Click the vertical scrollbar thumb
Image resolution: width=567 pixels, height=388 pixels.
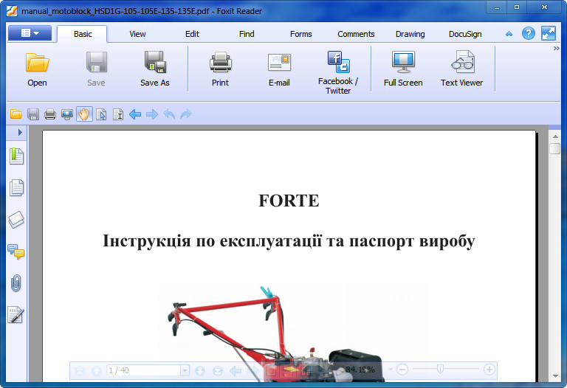(554, 149)
